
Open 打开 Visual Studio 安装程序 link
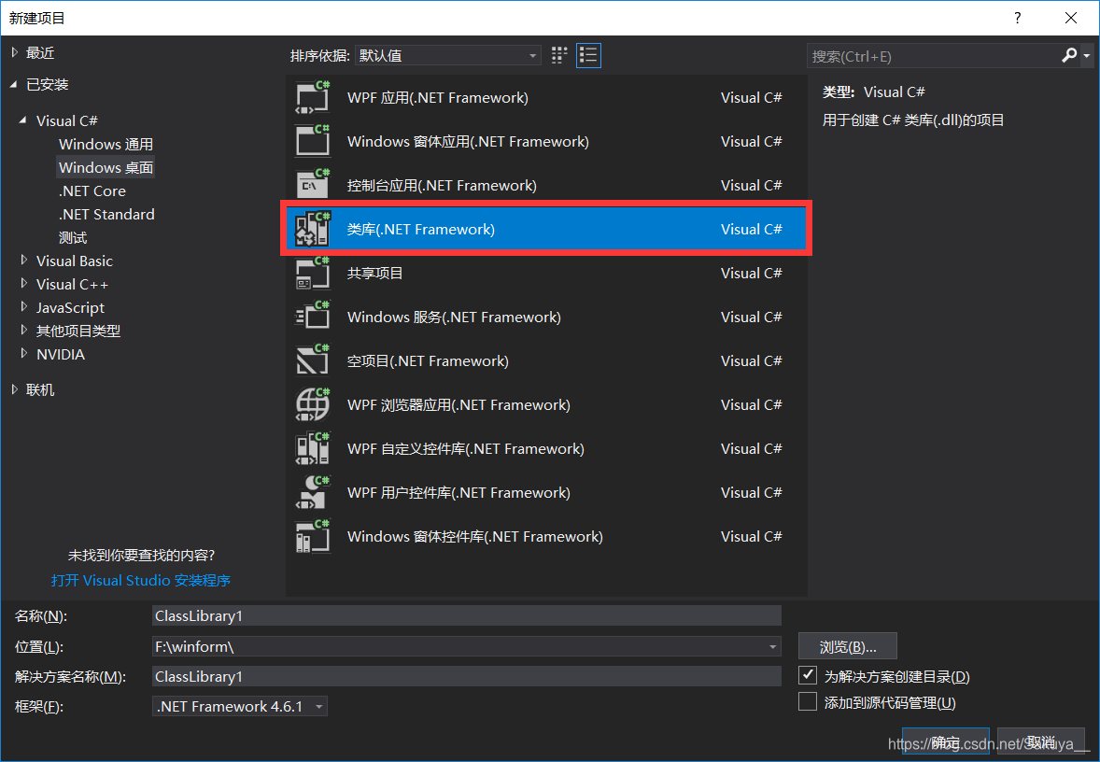(x=141, y=580)
